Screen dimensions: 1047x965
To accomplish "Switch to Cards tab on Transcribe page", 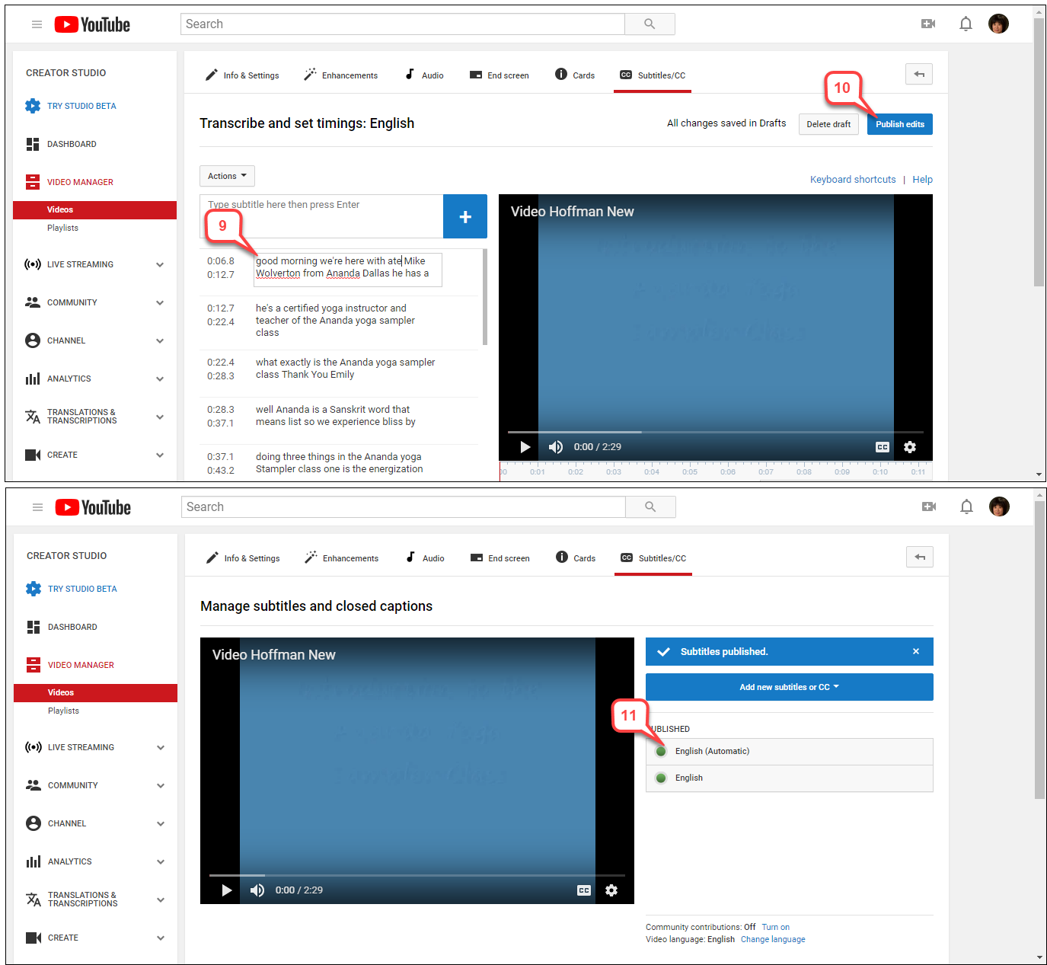I will (x=575, y=75).
